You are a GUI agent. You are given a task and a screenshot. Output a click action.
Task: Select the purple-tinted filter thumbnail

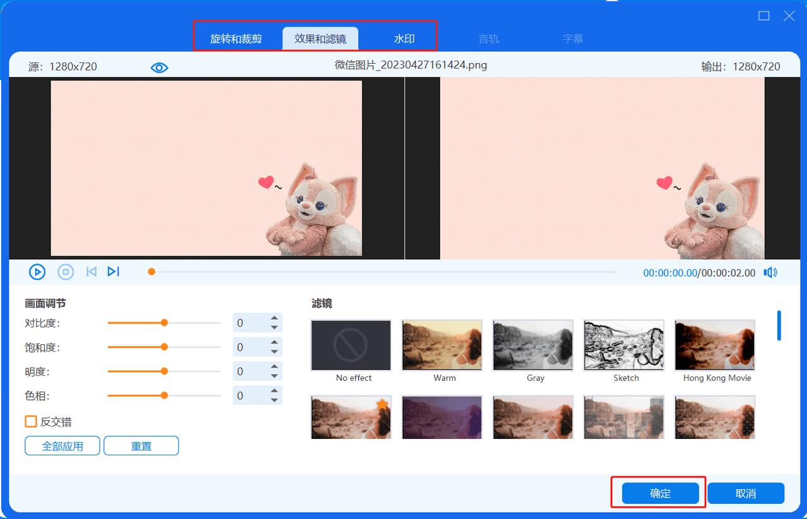[x=442, y=417]
